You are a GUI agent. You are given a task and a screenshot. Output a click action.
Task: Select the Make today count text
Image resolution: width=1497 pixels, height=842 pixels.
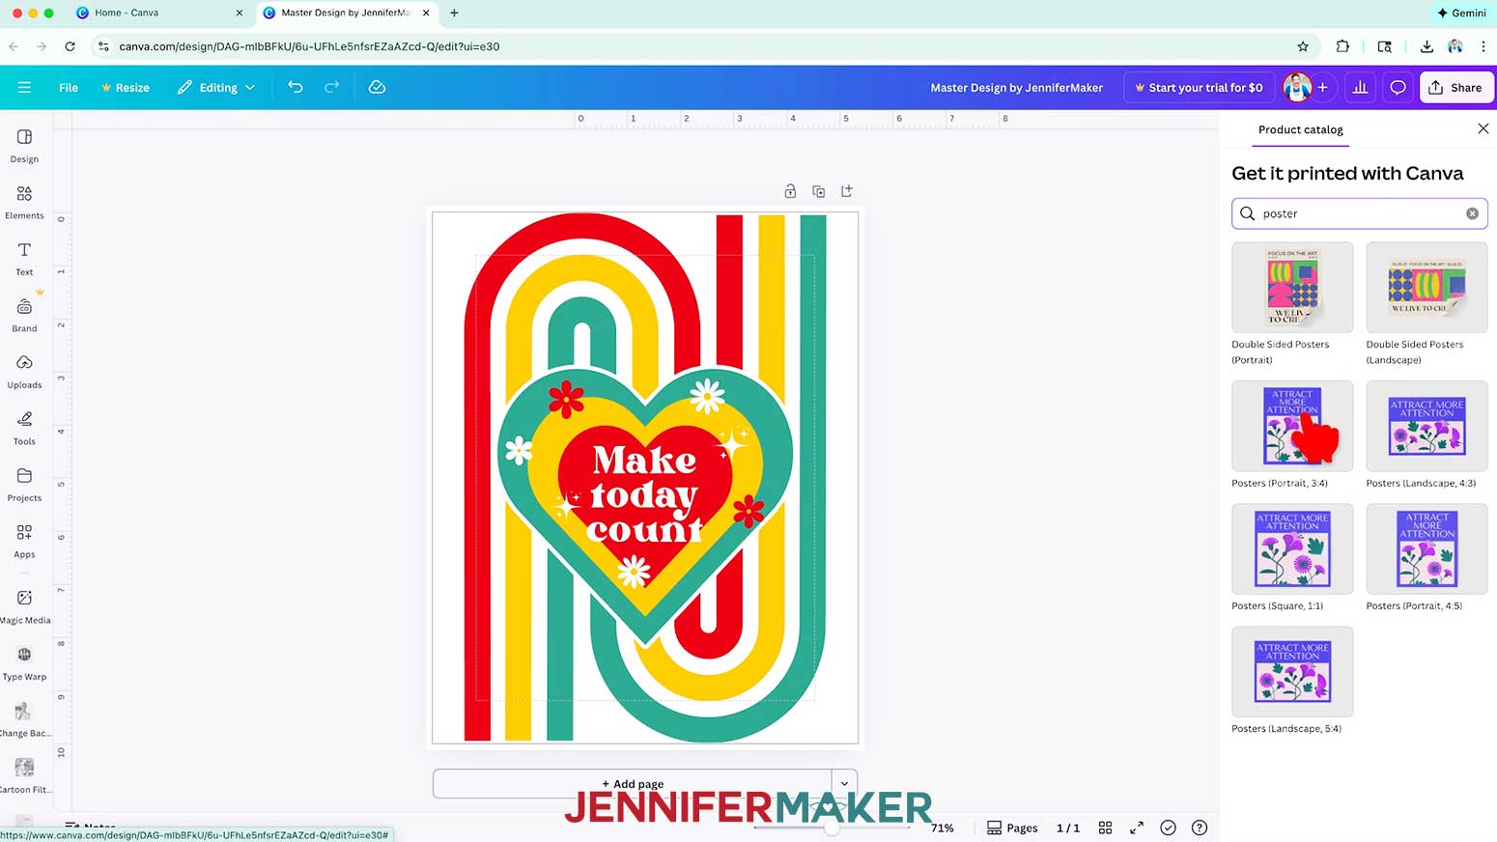click(x=644, y=493)
